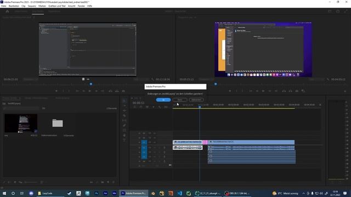This screenshot has width=351, height=197.
Task: Select the pink clip on track V1
Action: coord(205,142)
